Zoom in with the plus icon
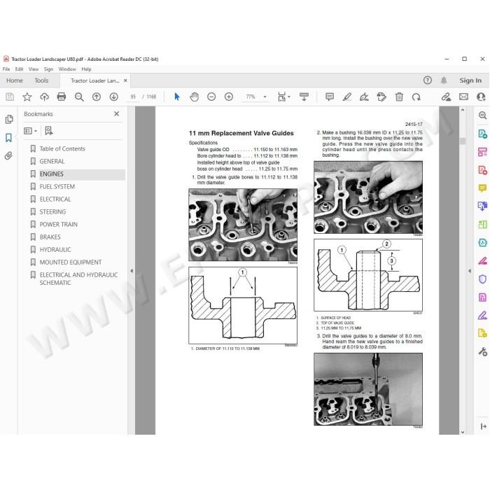This screenshot has width=490, height=490. click(x=229, y=97)
